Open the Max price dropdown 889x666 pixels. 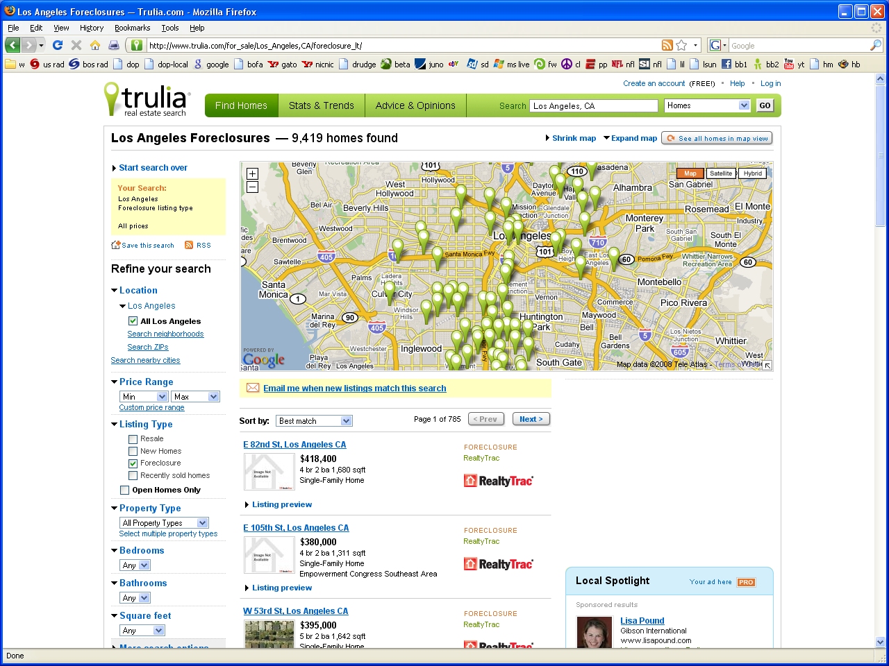pyautogui.click(x=195, y=396)
